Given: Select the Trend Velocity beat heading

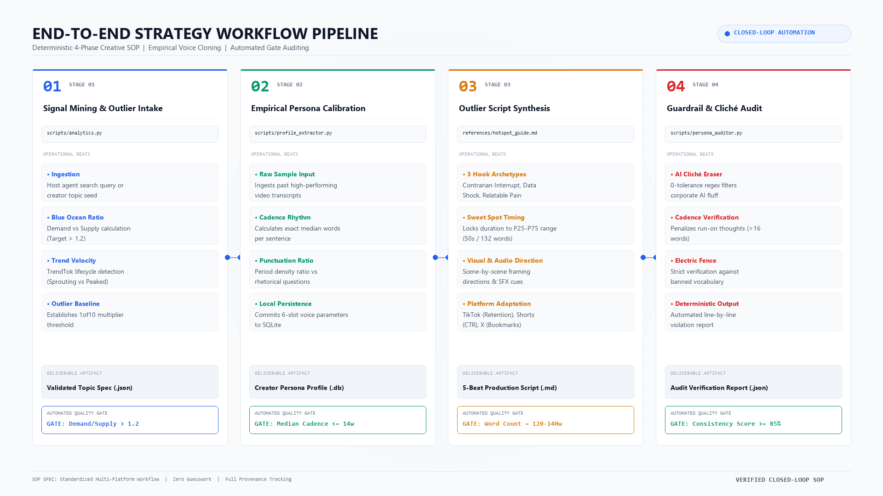Looking at the screenshot, I should pyautogui.click(x=71, y=260).
